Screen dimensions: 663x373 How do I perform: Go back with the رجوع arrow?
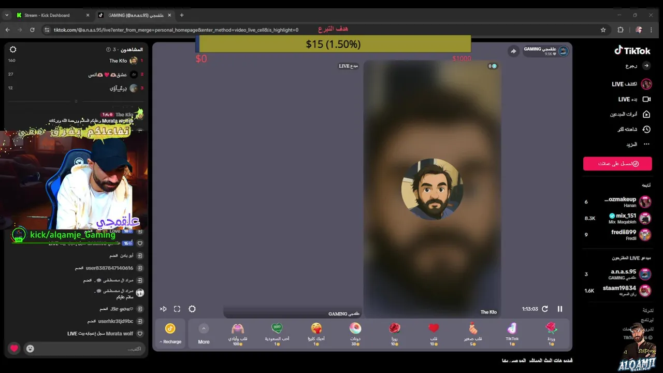pyautogui.click(x=646, y=66)
